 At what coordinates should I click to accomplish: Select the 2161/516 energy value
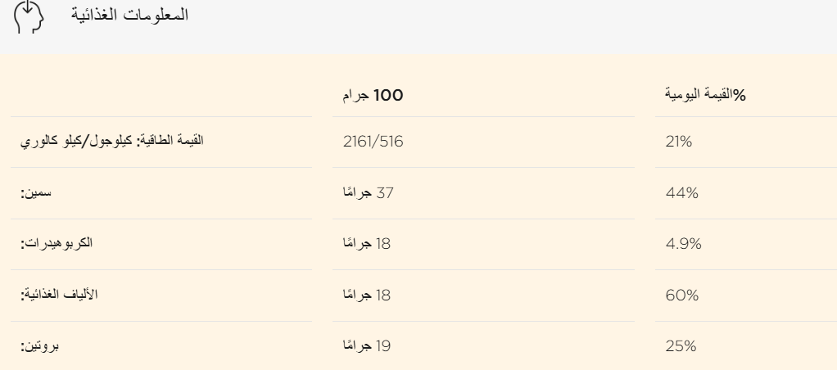[x=373, y=142]
